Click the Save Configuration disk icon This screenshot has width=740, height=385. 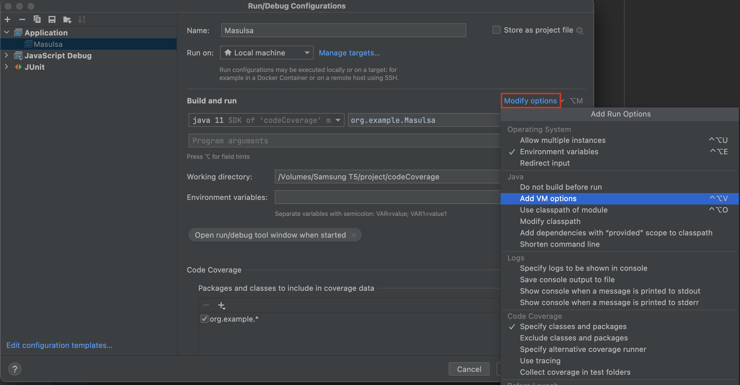tap(52, 19)
